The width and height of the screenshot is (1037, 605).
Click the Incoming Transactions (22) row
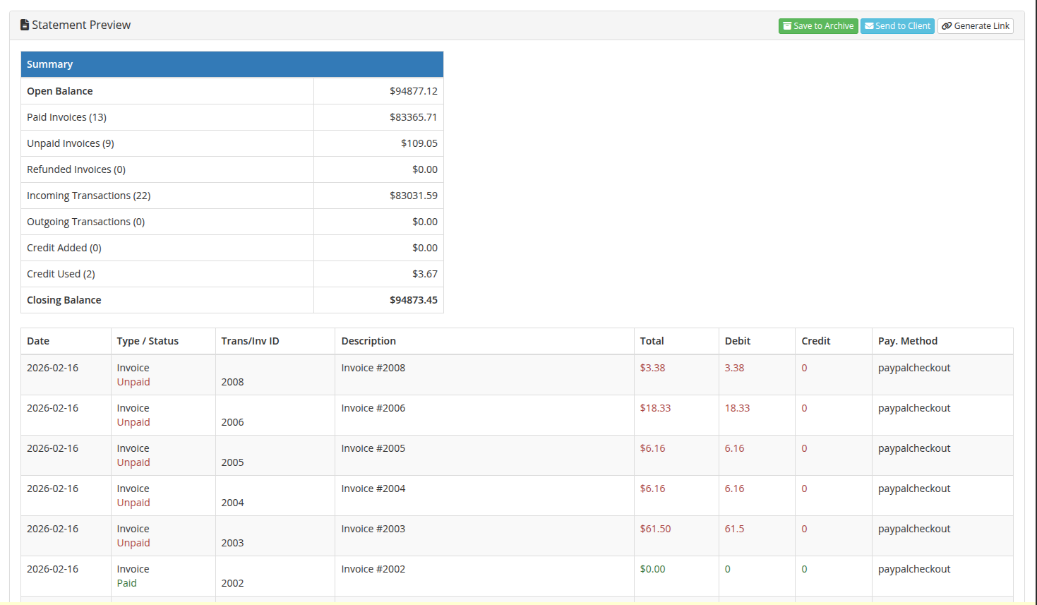point(88,195)
